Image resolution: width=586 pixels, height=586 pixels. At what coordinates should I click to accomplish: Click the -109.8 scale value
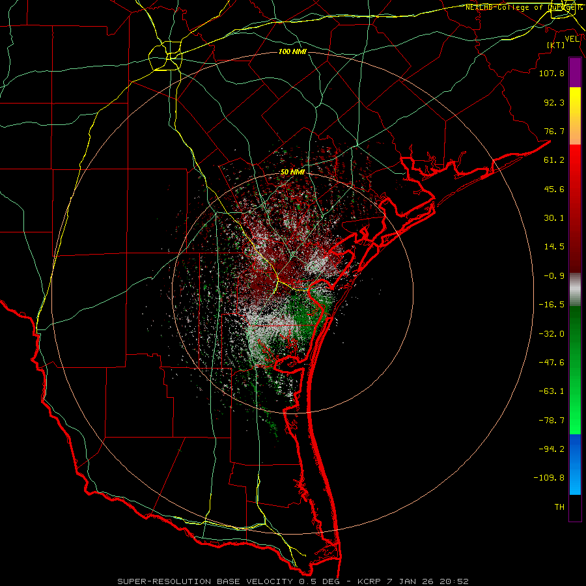[x=549, y=478]
